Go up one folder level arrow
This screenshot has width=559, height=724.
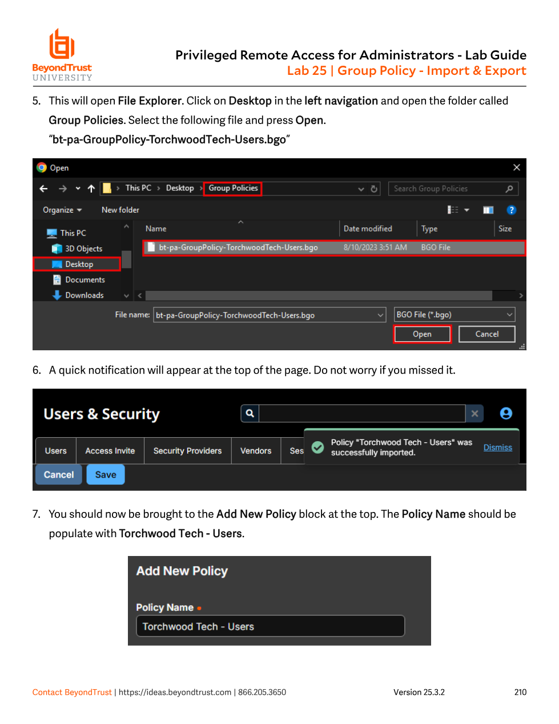[x=91, y=189]
